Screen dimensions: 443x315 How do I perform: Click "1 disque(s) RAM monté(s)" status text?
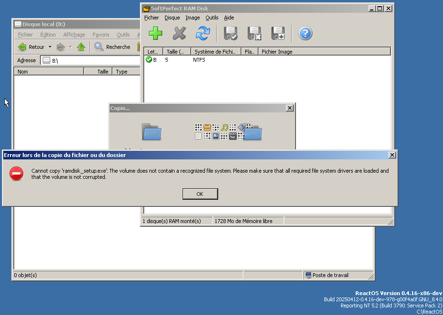pyautogui.click(x=172, y=221)
